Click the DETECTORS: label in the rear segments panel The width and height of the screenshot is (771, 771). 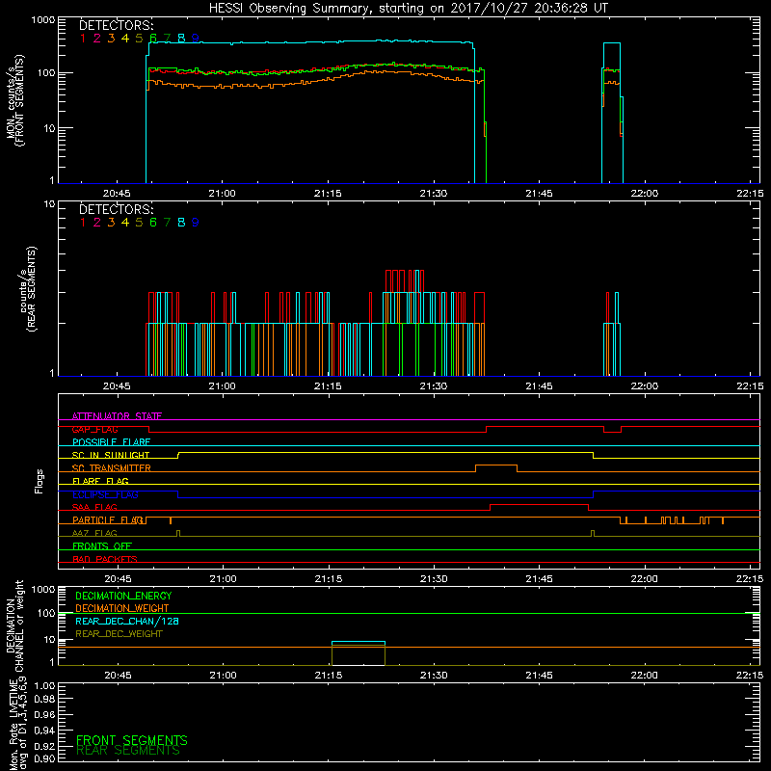117,209
